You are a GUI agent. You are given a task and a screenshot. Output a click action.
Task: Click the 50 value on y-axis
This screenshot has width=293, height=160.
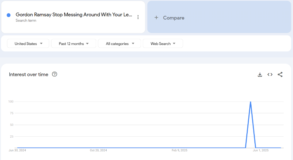12,125
